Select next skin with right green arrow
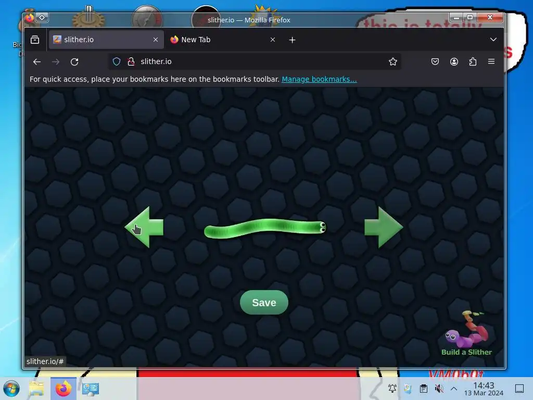The image size is (533, 400). pos(384,227)
